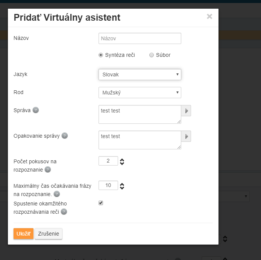Viewport: 261px width, 260px height.
Task: Play the Opakovanie správy preview
Action: coord(186,136)
